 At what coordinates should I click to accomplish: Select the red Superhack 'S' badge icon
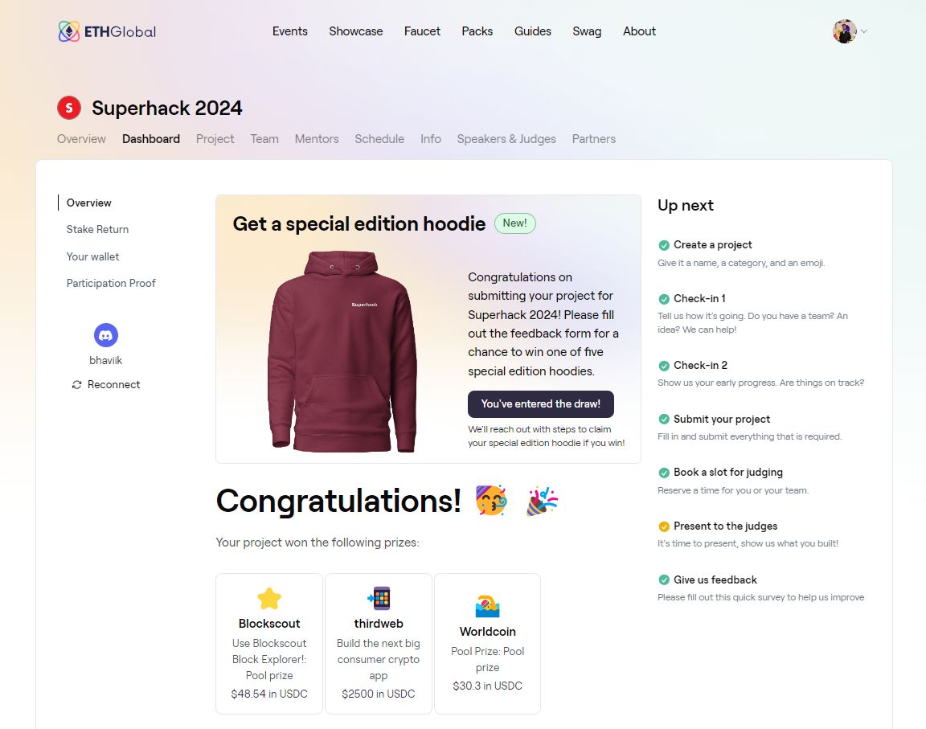pyautogui.click(x=68, y=107)
